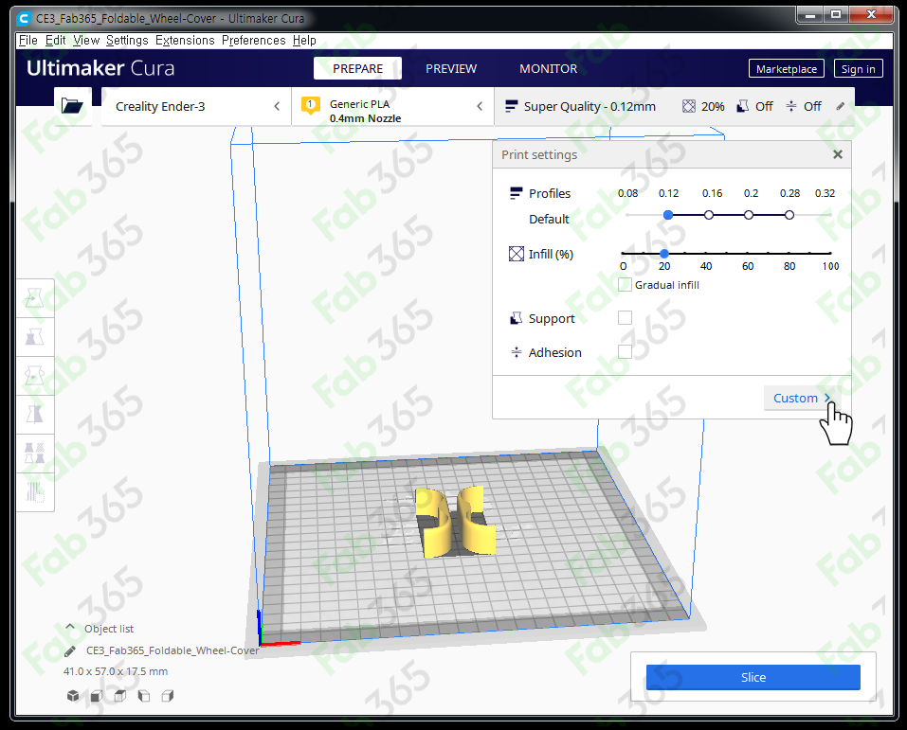Viewport: 907px width, 730px height.
Task: Click the extruder 1 material badge
Action: [x=311, y=104]
